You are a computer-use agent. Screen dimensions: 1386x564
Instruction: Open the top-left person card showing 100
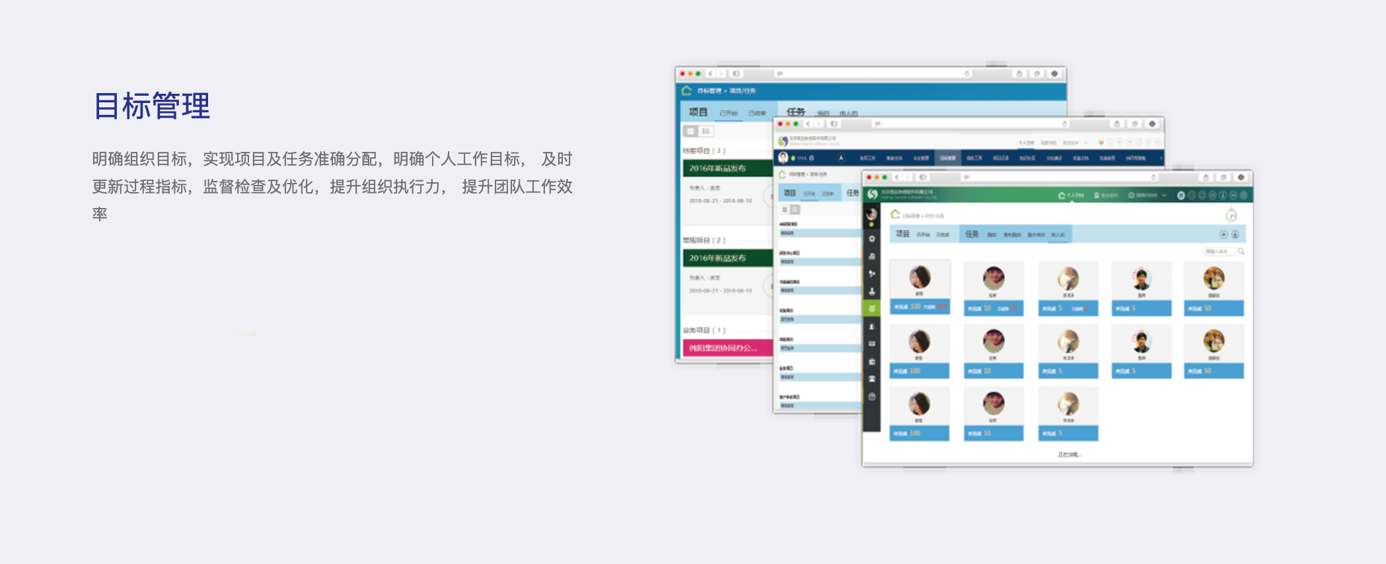[x=920, y=287]
